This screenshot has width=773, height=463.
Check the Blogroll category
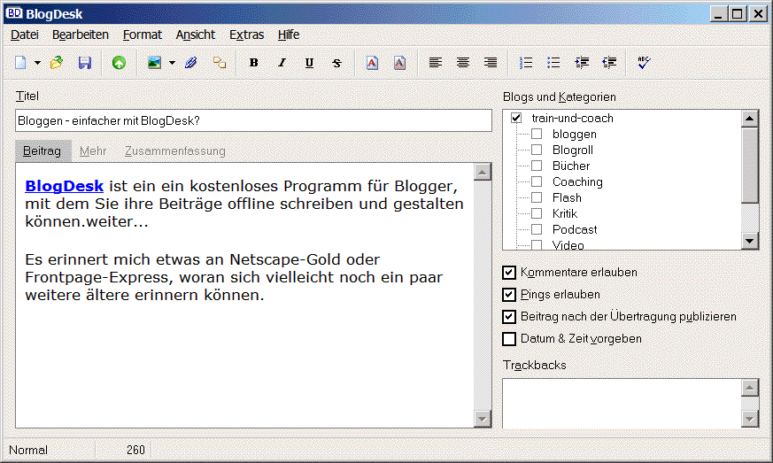(x=537, y=150)
